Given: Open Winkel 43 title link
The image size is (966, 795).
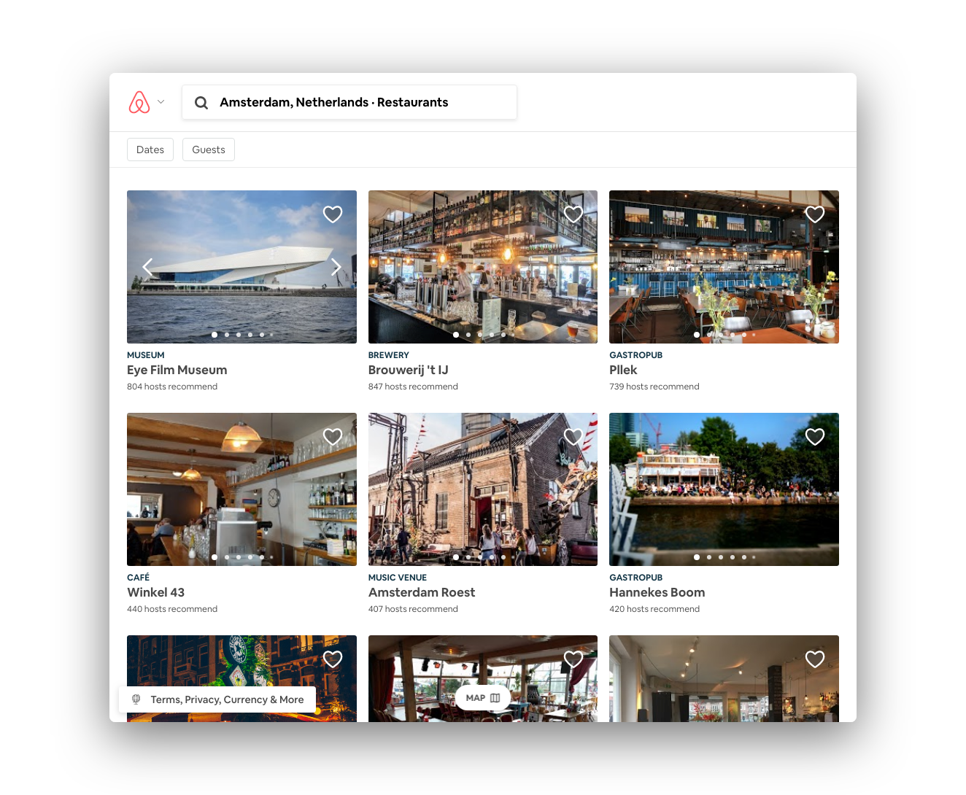Looking at the screenshot, I should pyautogui.click(x=156, y=592).
